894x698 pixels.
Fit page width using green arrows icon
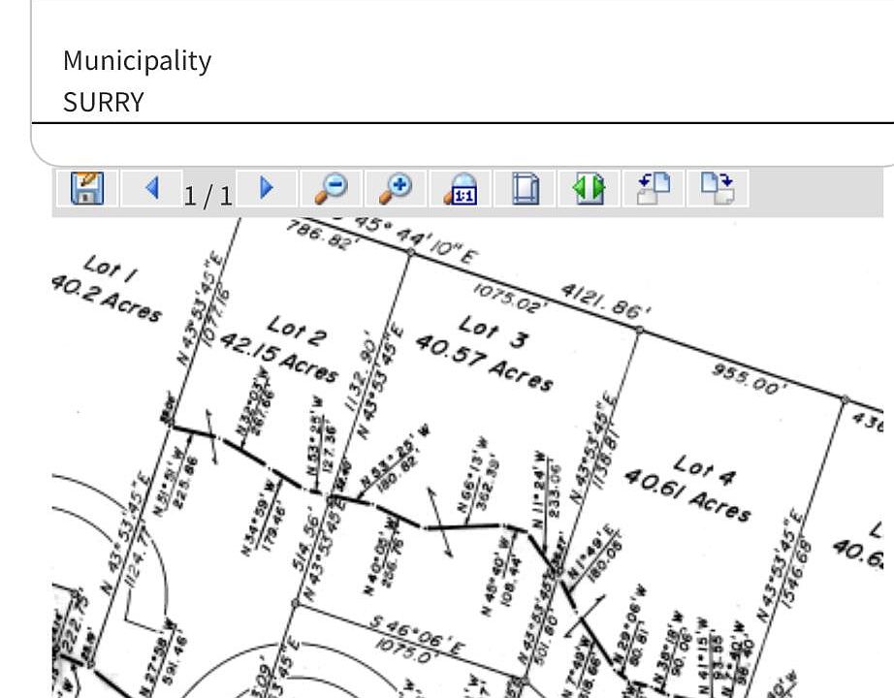[589, 187]
